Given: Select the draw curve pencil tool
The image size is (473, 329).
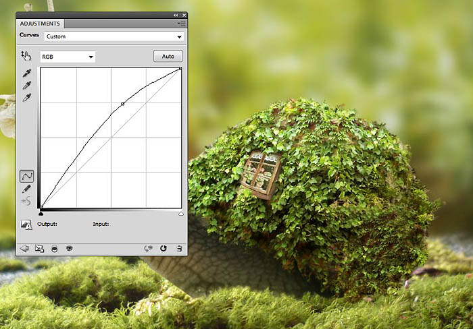Looking at the screenshot, I should [27, 189].
